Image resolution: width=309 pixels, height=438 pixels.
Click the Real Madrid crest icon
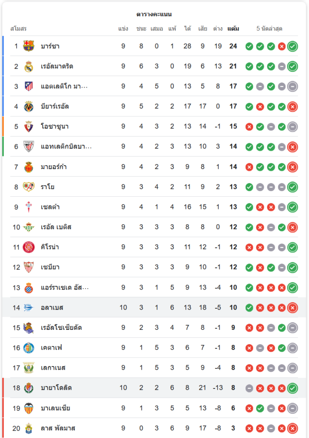click(x=29, y=66)
